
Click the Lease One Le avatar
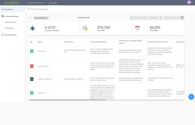[x=32, y=93]
